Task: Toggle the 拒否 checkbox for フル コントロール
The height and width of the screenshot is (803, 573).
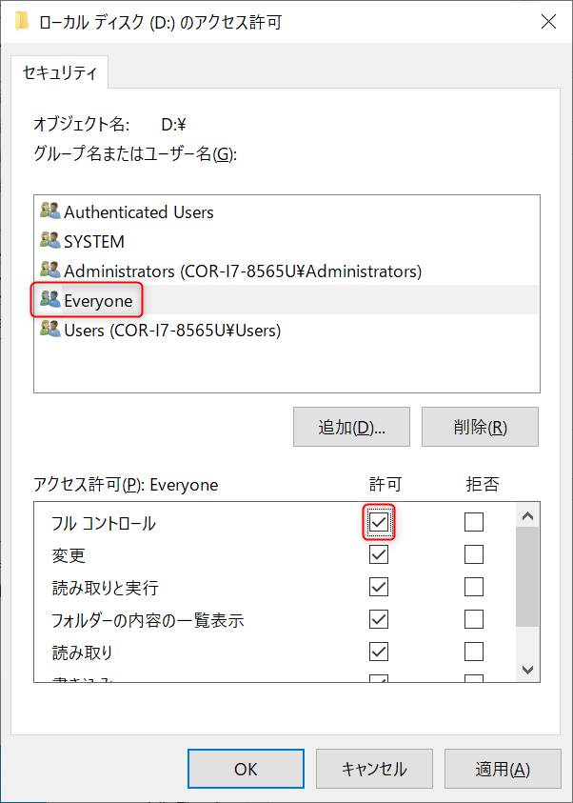Action: pyautogui.click(x=474, y=522)
